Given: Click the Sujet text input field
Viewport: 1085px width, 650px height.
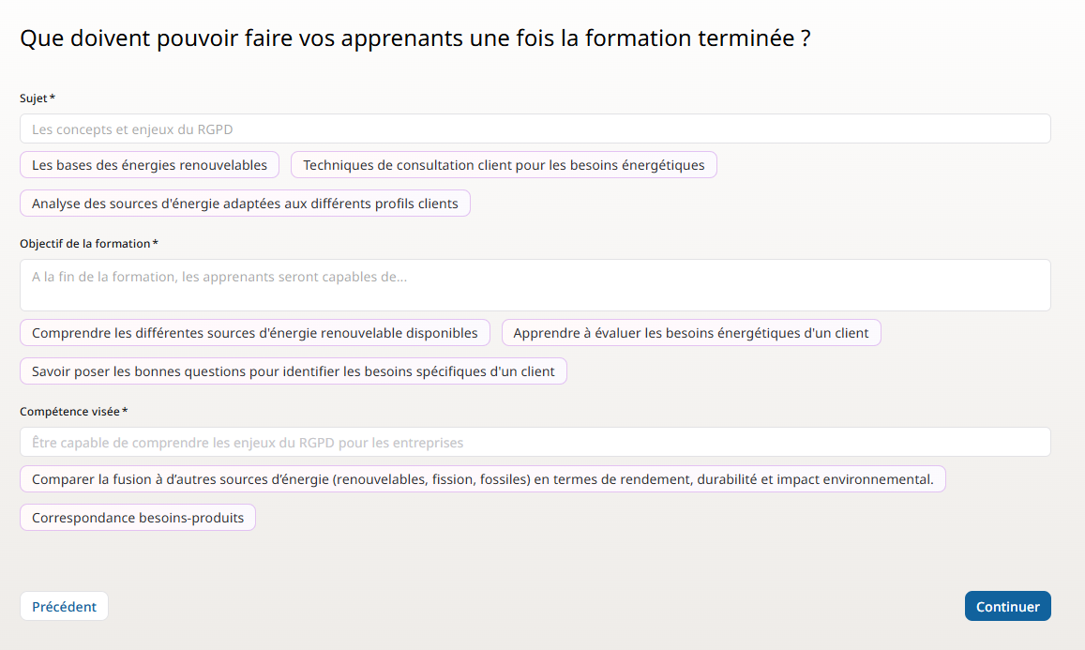Looking at the screenshot, I should (x=535, y=128).
